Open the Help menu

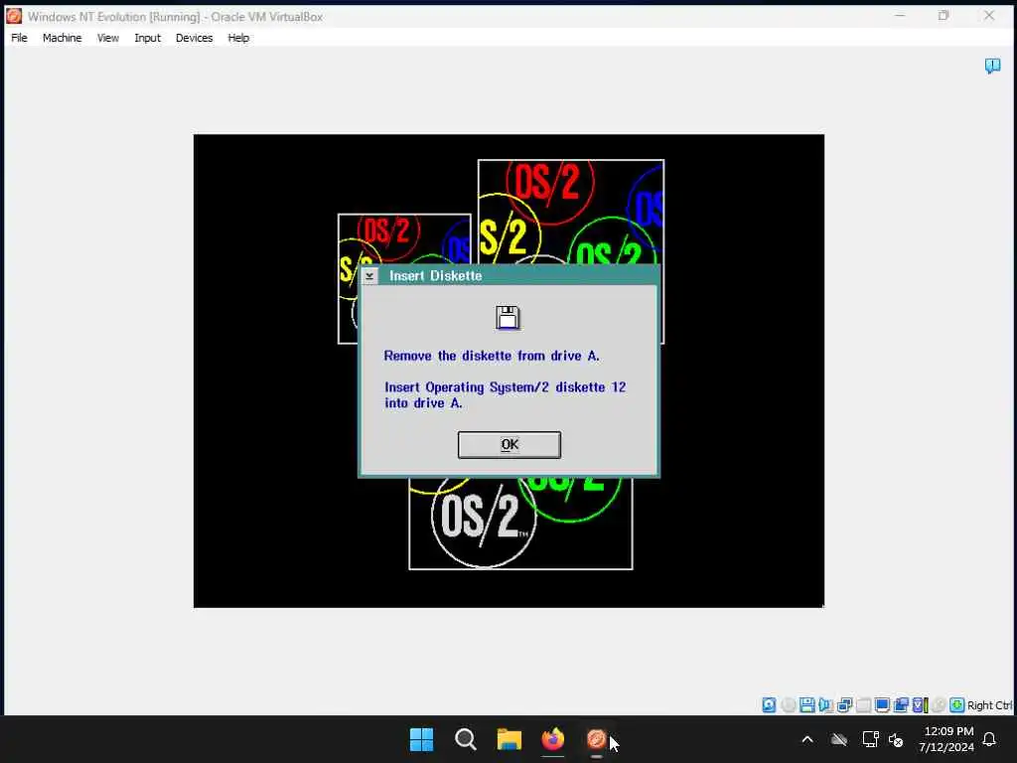pos(238,38)
